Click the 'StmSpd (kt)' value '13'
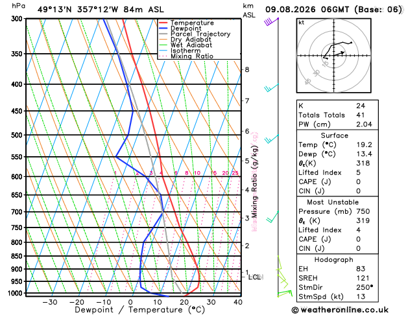The height and width of the screenshot is (315, 408). pos(361,297)
